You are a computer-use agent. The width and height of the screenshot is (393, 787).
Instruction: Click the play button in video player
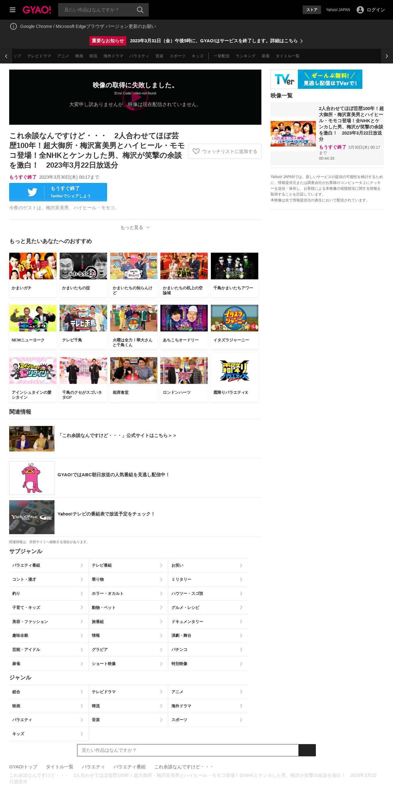click(x=135, y=97)
